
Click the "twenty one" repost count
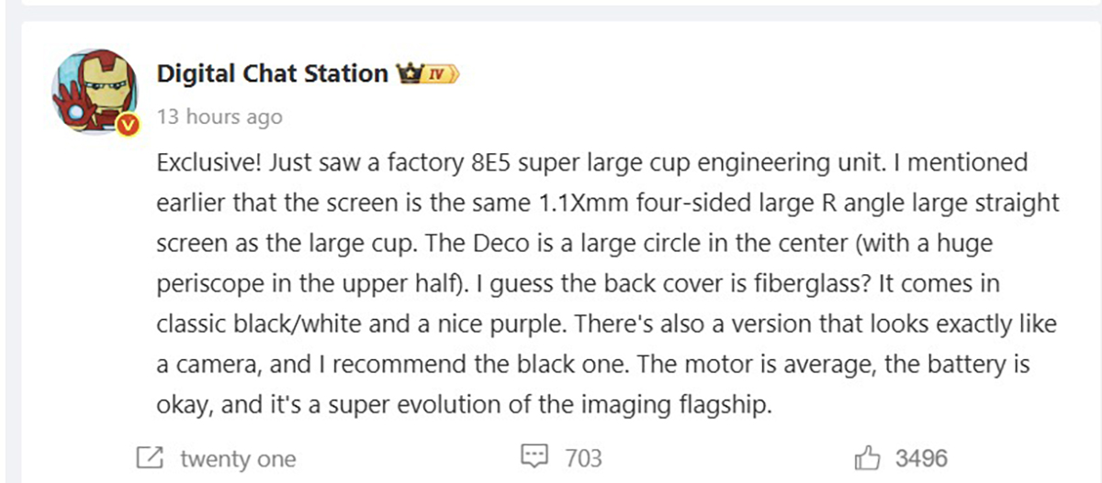click(238, 458)
